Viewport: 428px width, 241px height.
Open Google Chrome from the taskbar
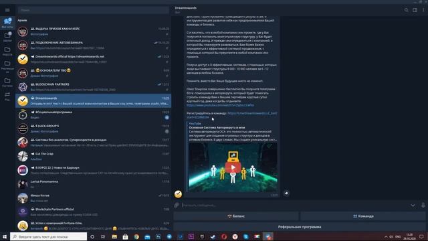point(136,236)
